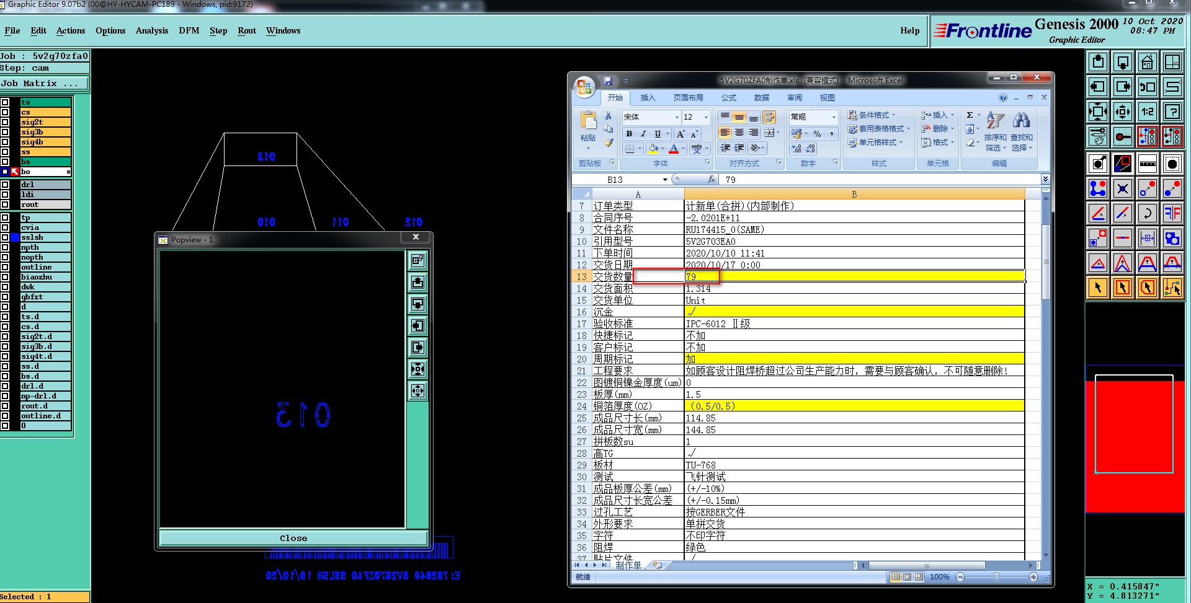Open the font name dropdown showing 宋体
The height and width of the screenshot is (603, 1191).
tap(677, 117)
